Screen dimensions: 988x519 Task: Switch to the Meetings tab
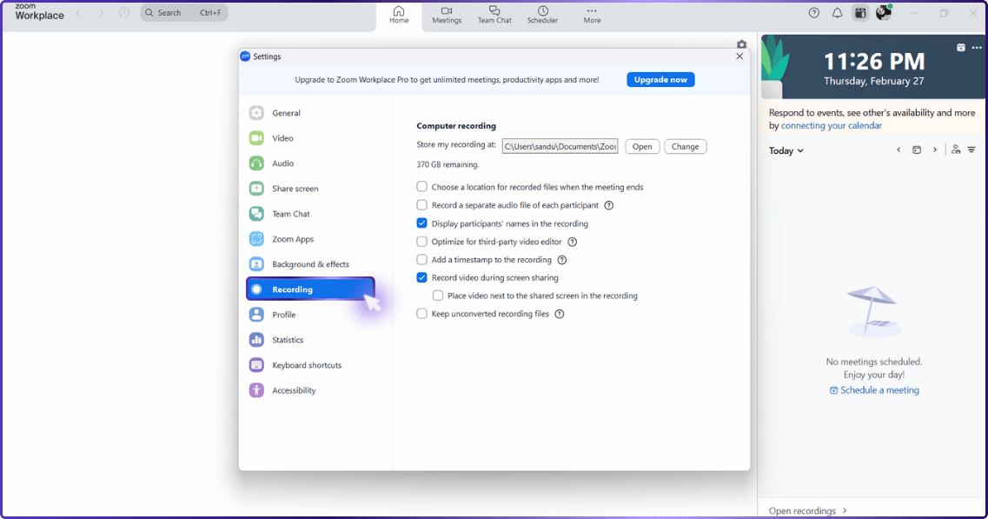[x=447, y=15]
